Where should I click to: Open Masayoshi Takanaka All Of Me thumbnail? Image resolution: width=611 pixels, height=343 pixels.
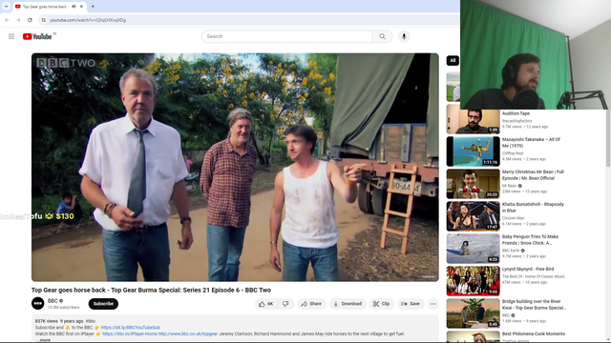[x=474, y=151]
